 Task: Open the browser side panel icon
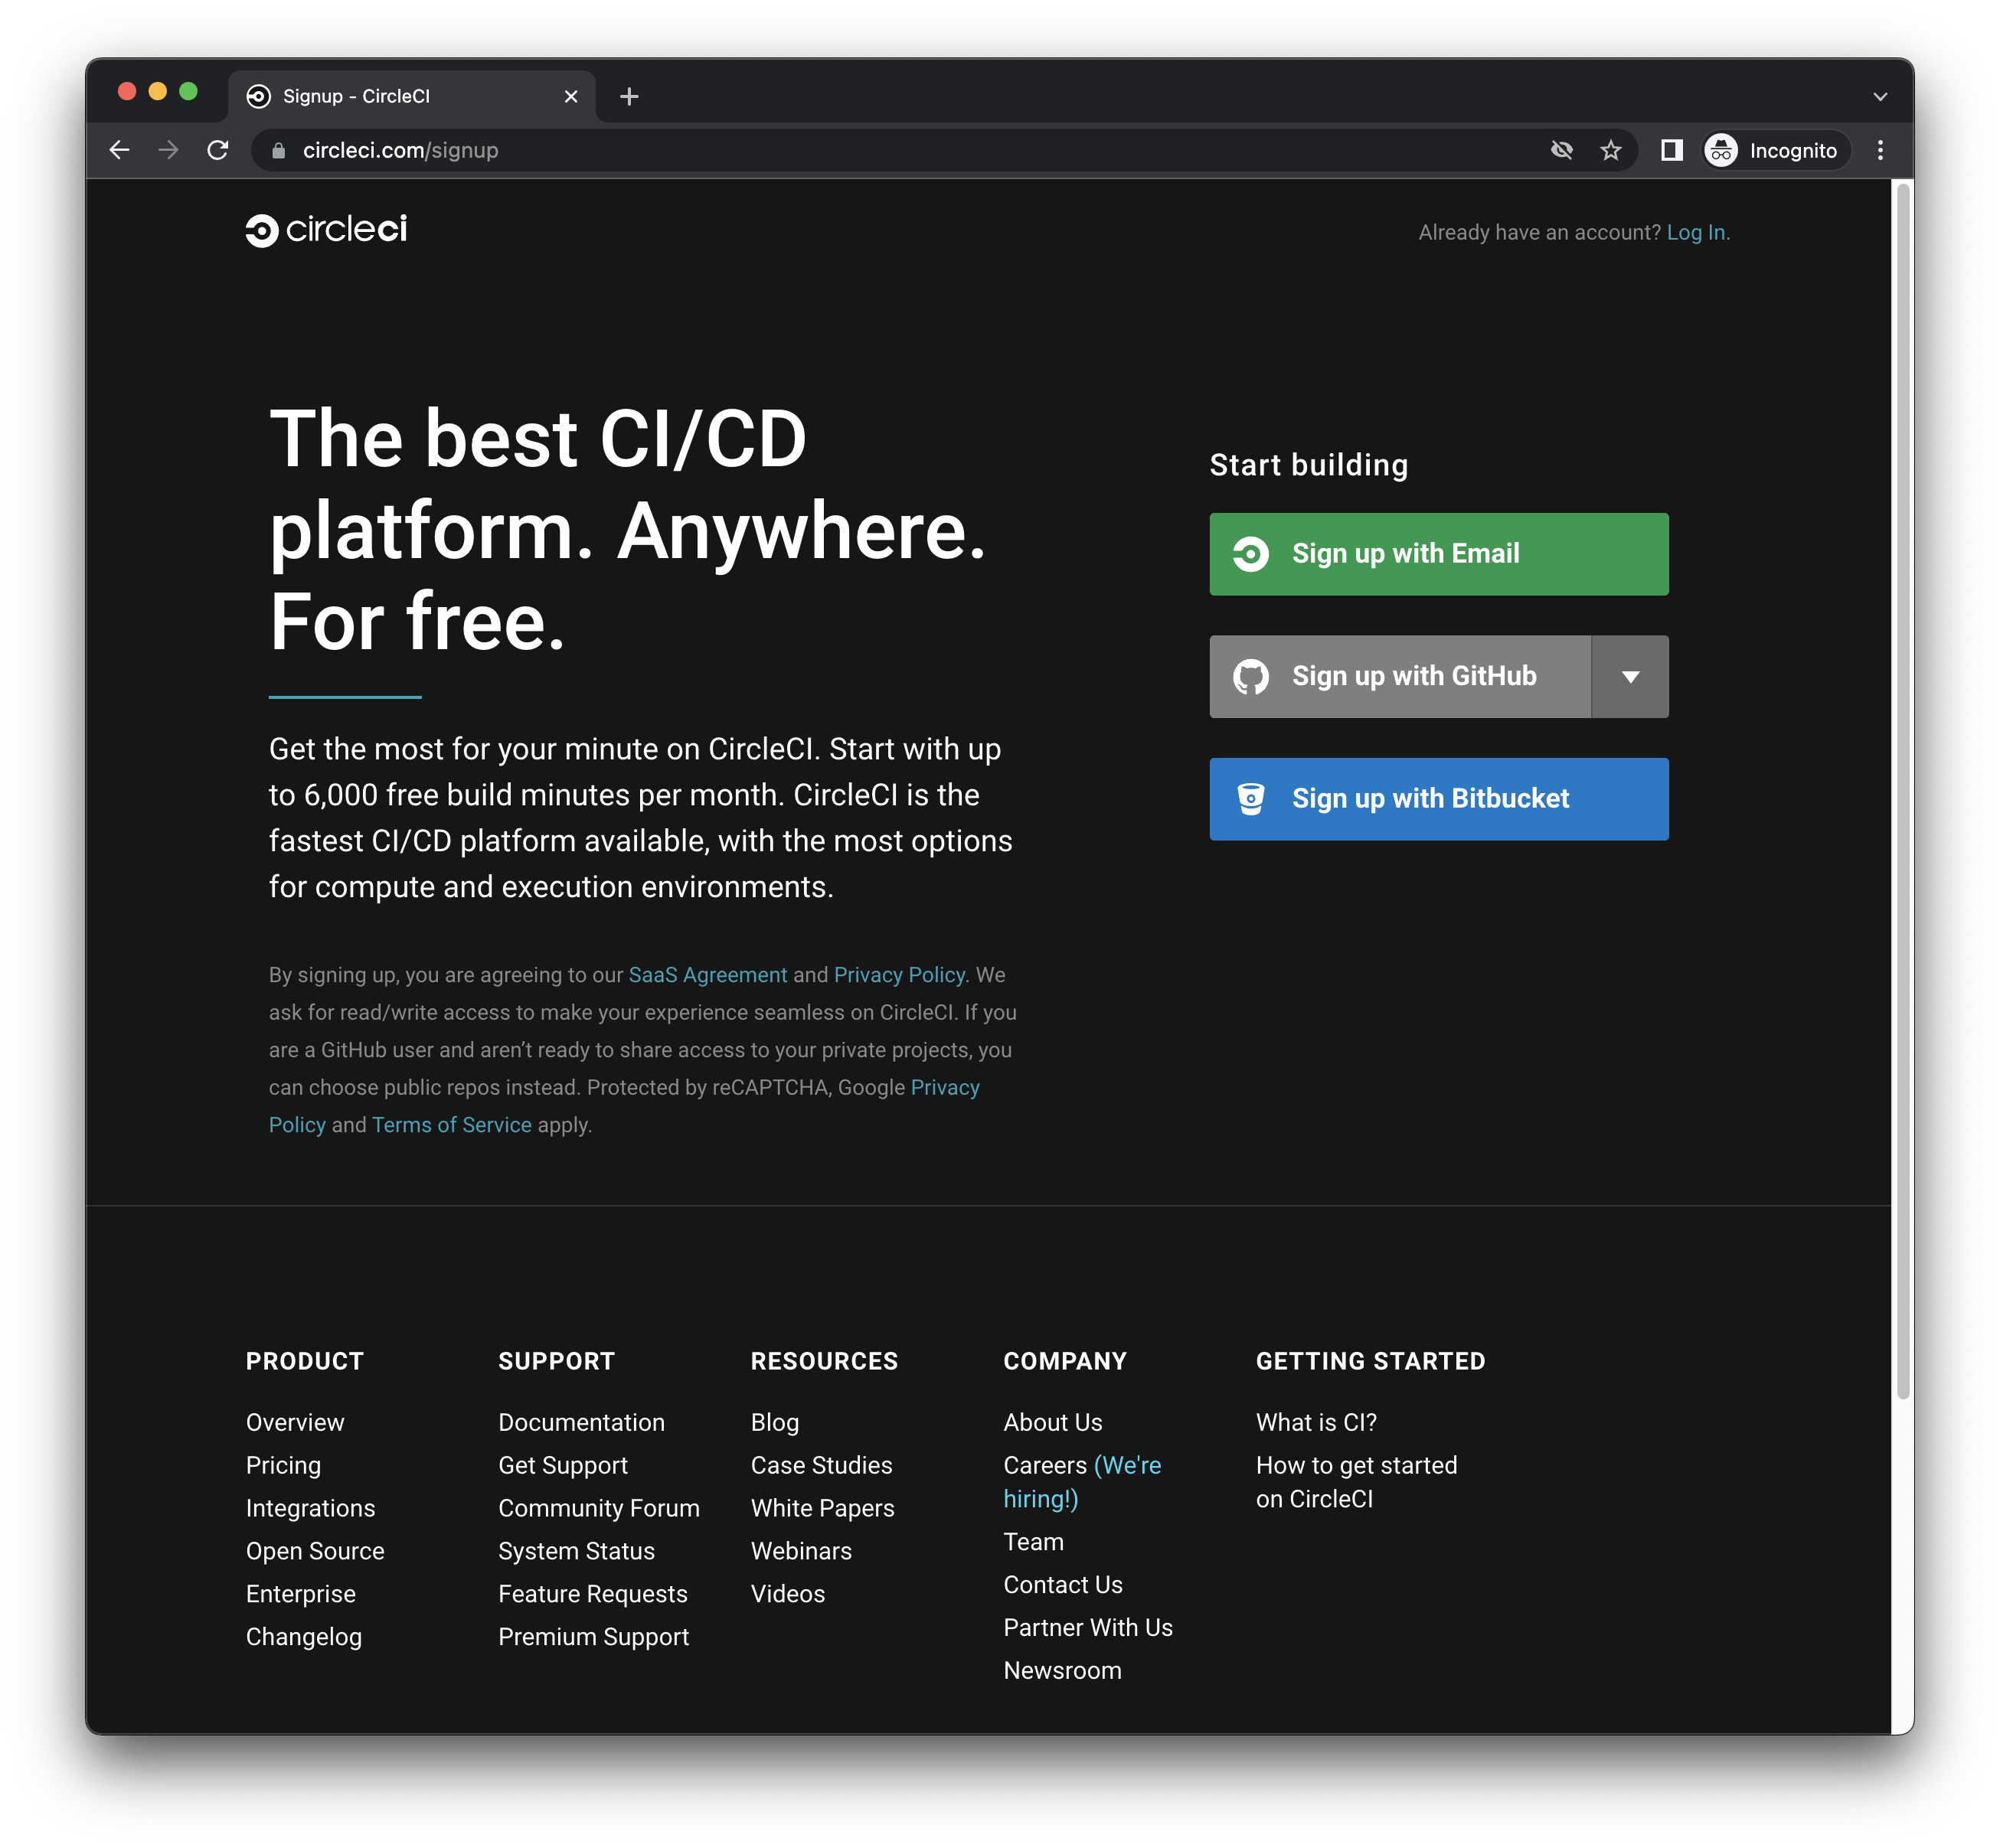pos(1670,150)
